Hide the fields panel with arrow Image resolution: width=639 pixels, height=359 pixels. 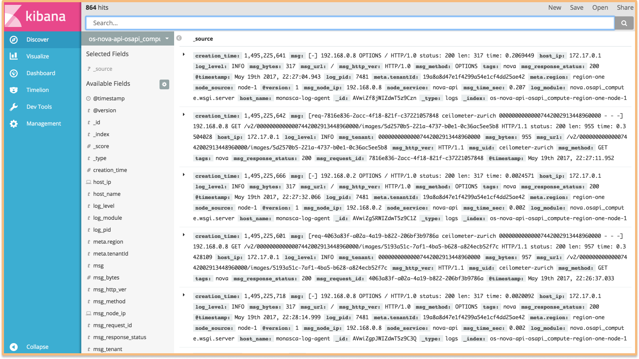179,38
